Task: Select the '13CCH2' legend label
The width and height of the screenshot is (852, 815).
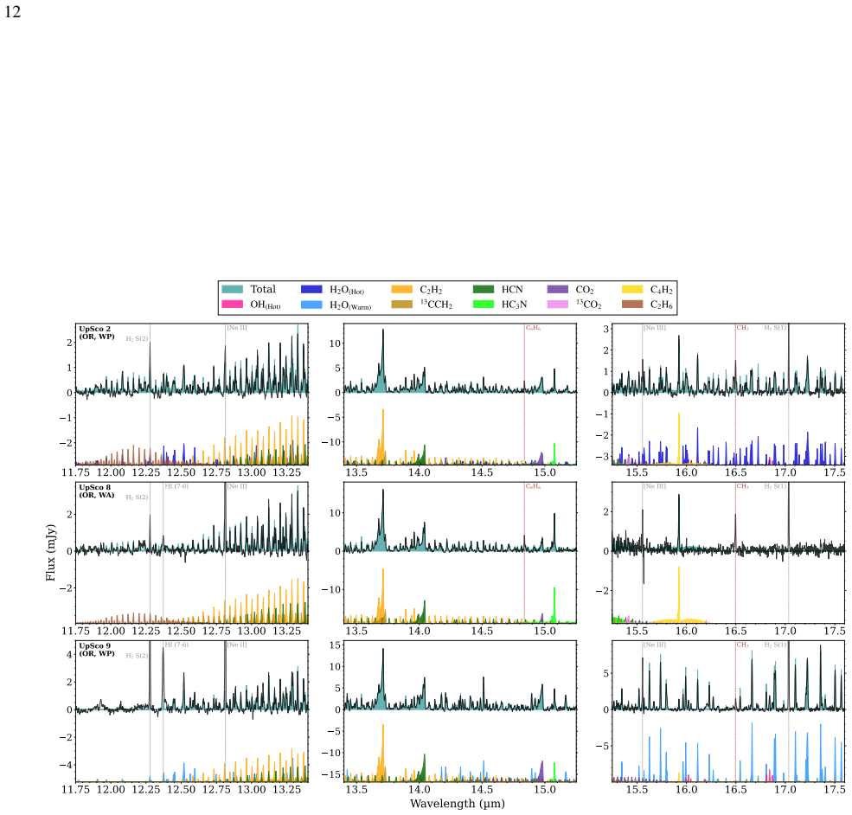Action: coord(436,305)
